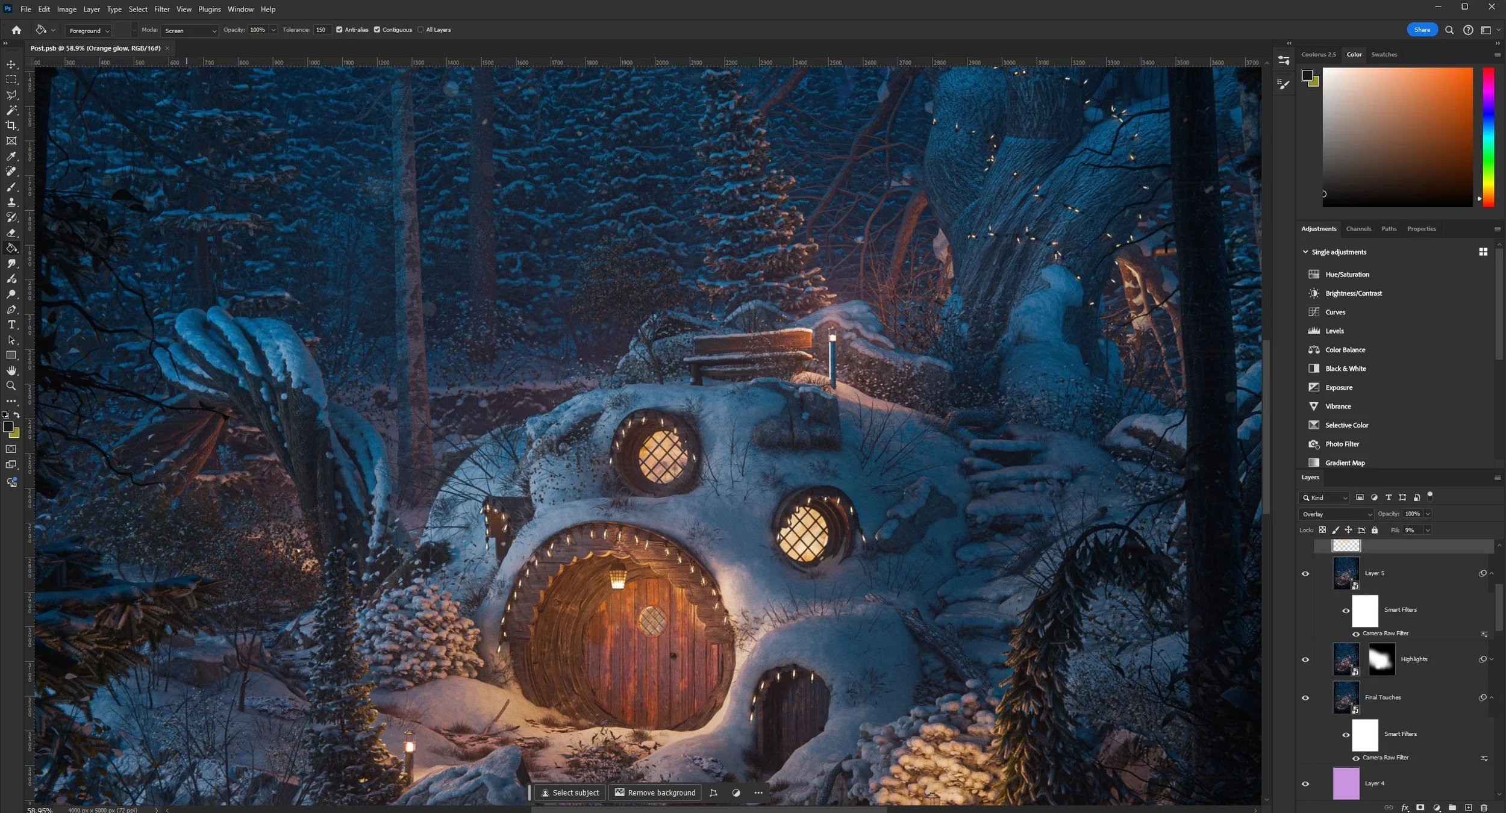Click the foreground color swatch in toolbar
The image size is (1506, 813).
[8, 427]
